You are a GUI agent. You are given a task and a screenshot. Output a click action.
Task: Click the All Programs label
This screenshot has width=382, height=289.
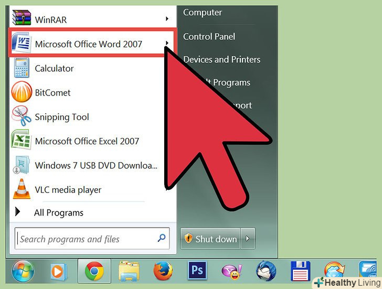(x=59, y=213)
